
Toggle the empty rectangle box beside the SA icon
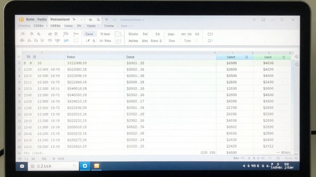[x=76, y=40]
